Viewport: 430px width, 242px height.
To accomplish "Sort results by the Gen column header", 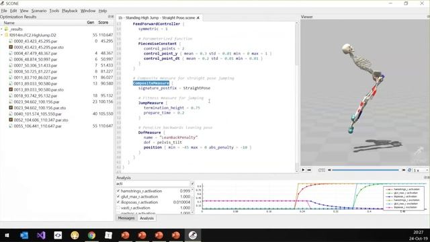I will (91, 22).
